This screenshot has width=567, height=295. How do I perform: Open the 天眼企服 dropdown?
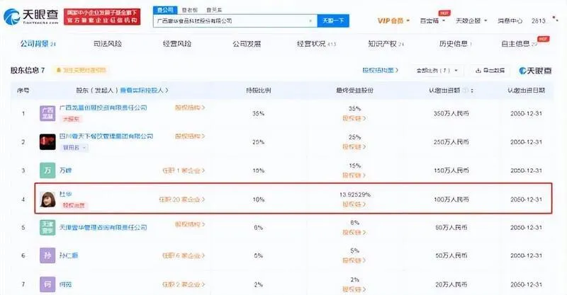click(x=471, y=21)
